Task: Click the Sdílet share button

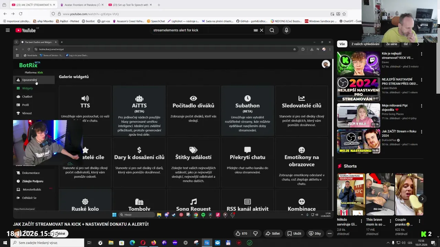Action: tap(272, 234)
